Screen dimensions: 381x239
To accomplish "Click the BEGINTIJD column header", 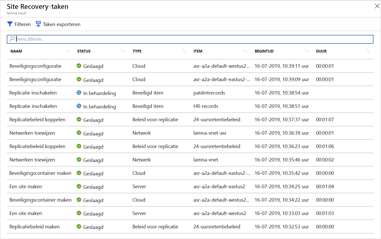I will (x=264, y=51).
